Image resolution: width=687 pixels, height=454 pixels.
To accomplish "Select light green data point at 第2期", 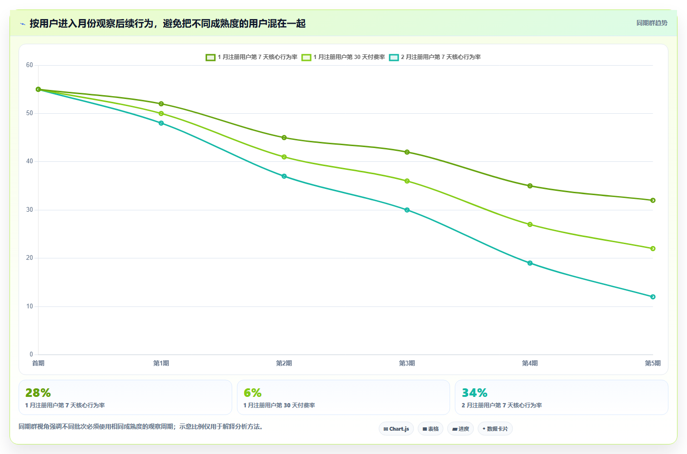I will click(284, 157).
